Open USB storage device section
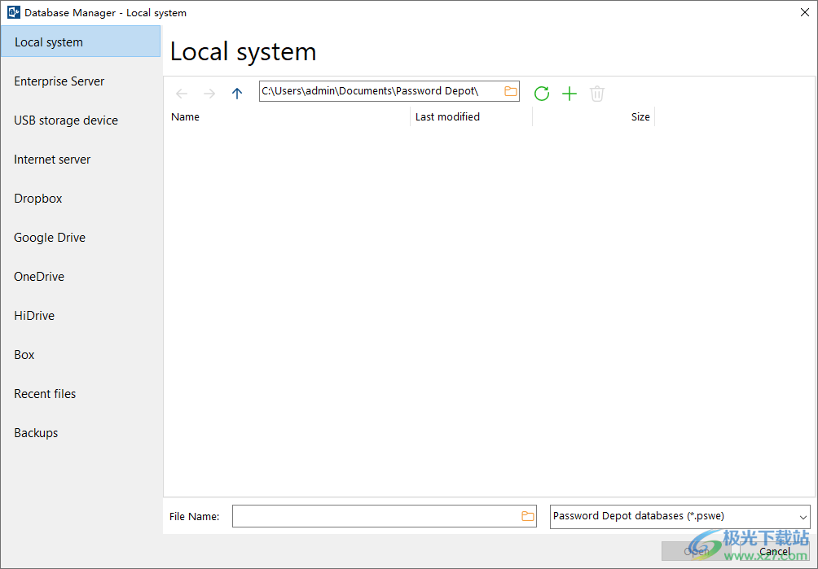818x569 pixels. 81,120
